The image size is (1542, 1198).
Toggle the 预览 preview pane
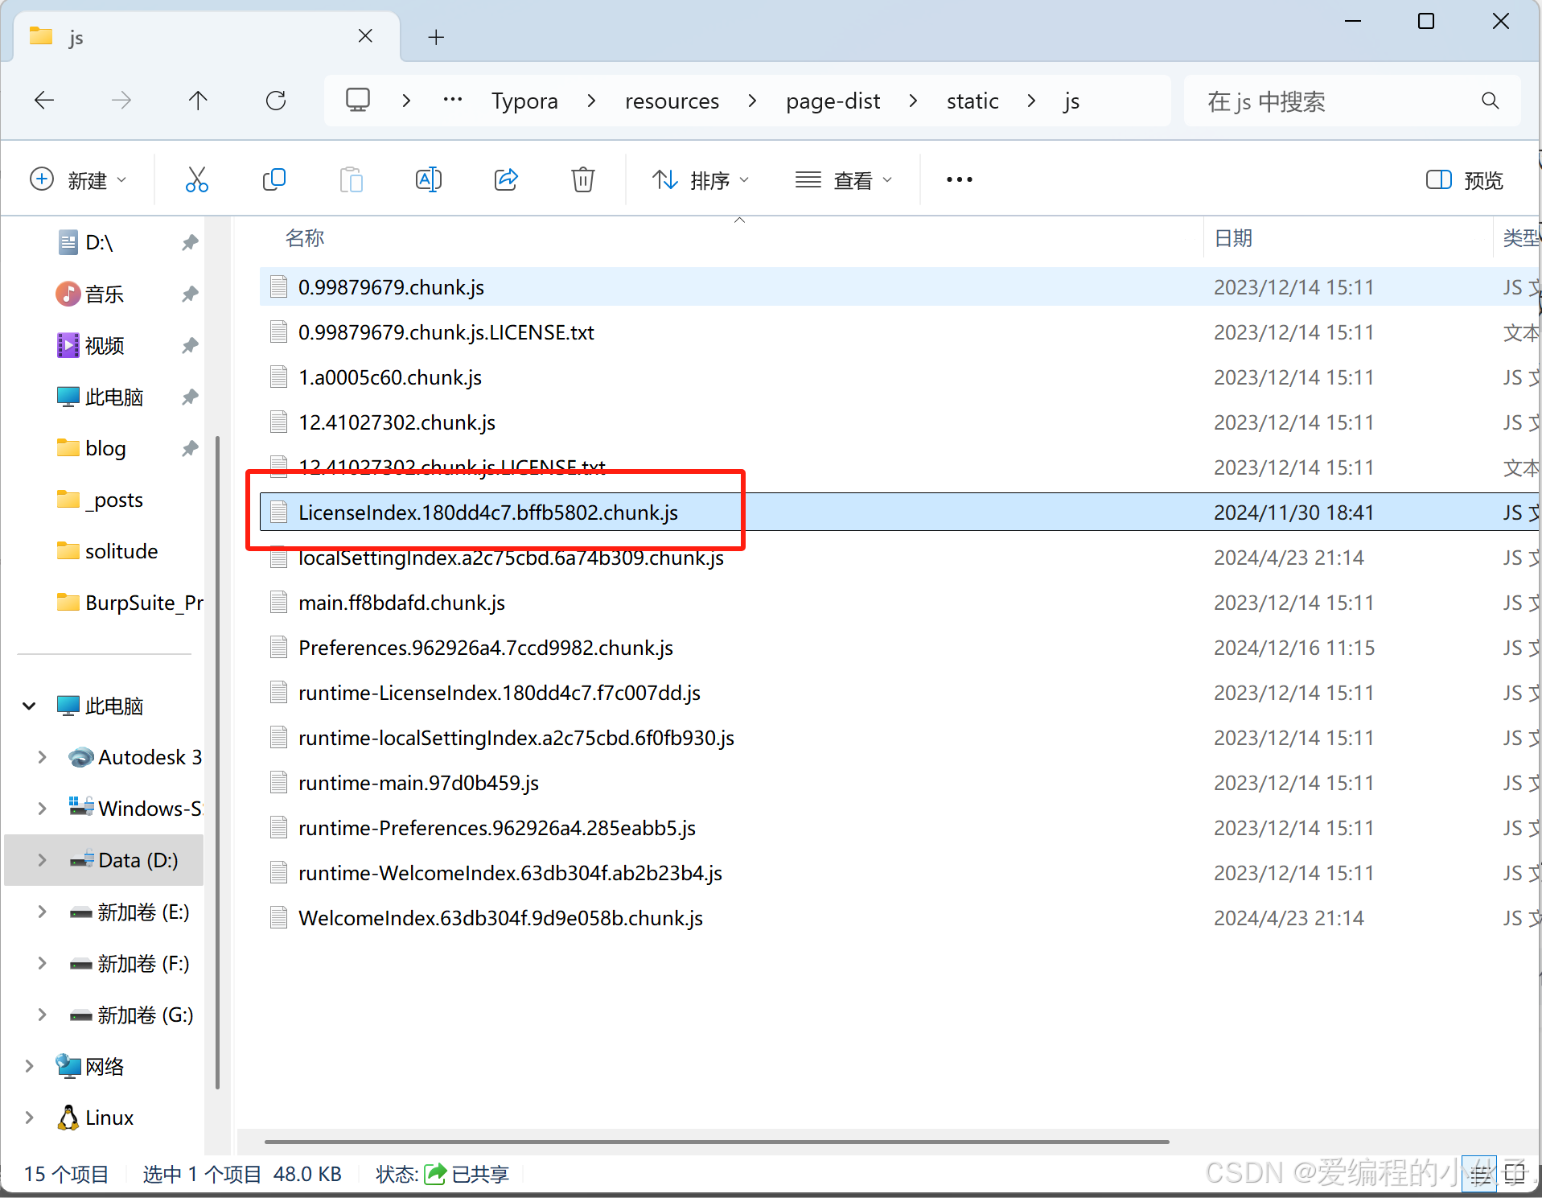pyautogui.click(x=1464, y=180)
